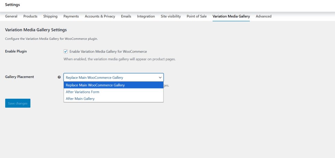Switch to the Advanced tab
Viewport: 335px width, 158px height.
click(x=263, y=16)
